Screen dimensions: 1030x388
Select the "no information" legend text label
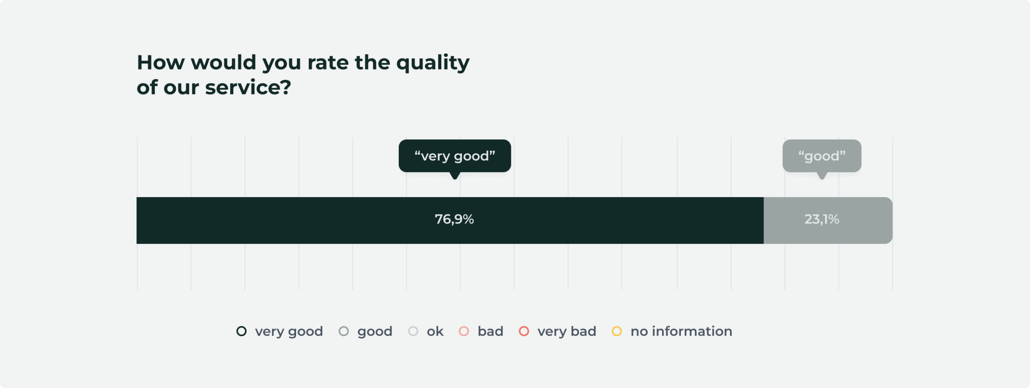click(x=681, y=331)
